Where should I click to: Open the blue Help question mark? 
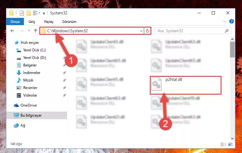click(x=231, y=21)
